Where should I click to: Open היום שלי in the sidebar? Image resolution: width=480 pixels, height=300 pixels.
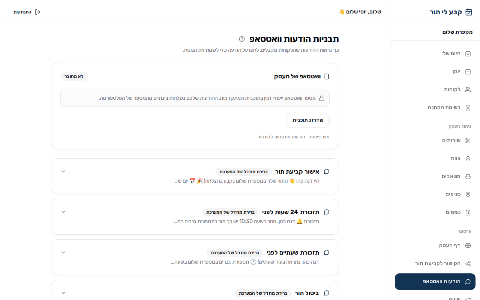click(x=435, y=54)
